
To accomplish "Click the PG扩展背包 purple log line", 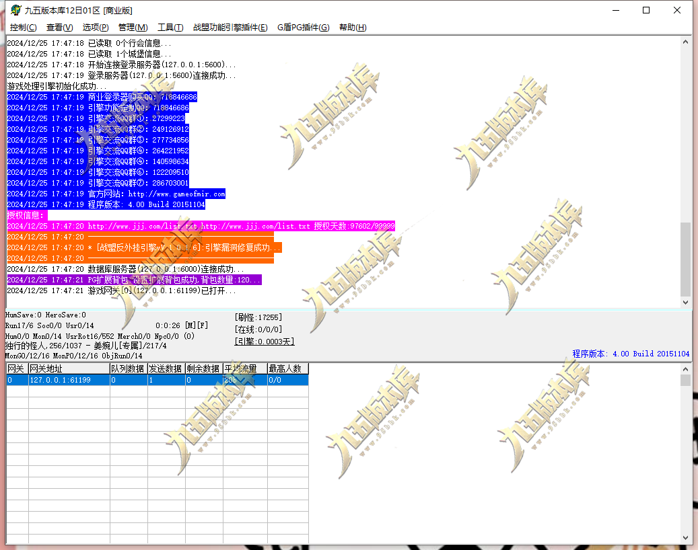I will [134, 280].
